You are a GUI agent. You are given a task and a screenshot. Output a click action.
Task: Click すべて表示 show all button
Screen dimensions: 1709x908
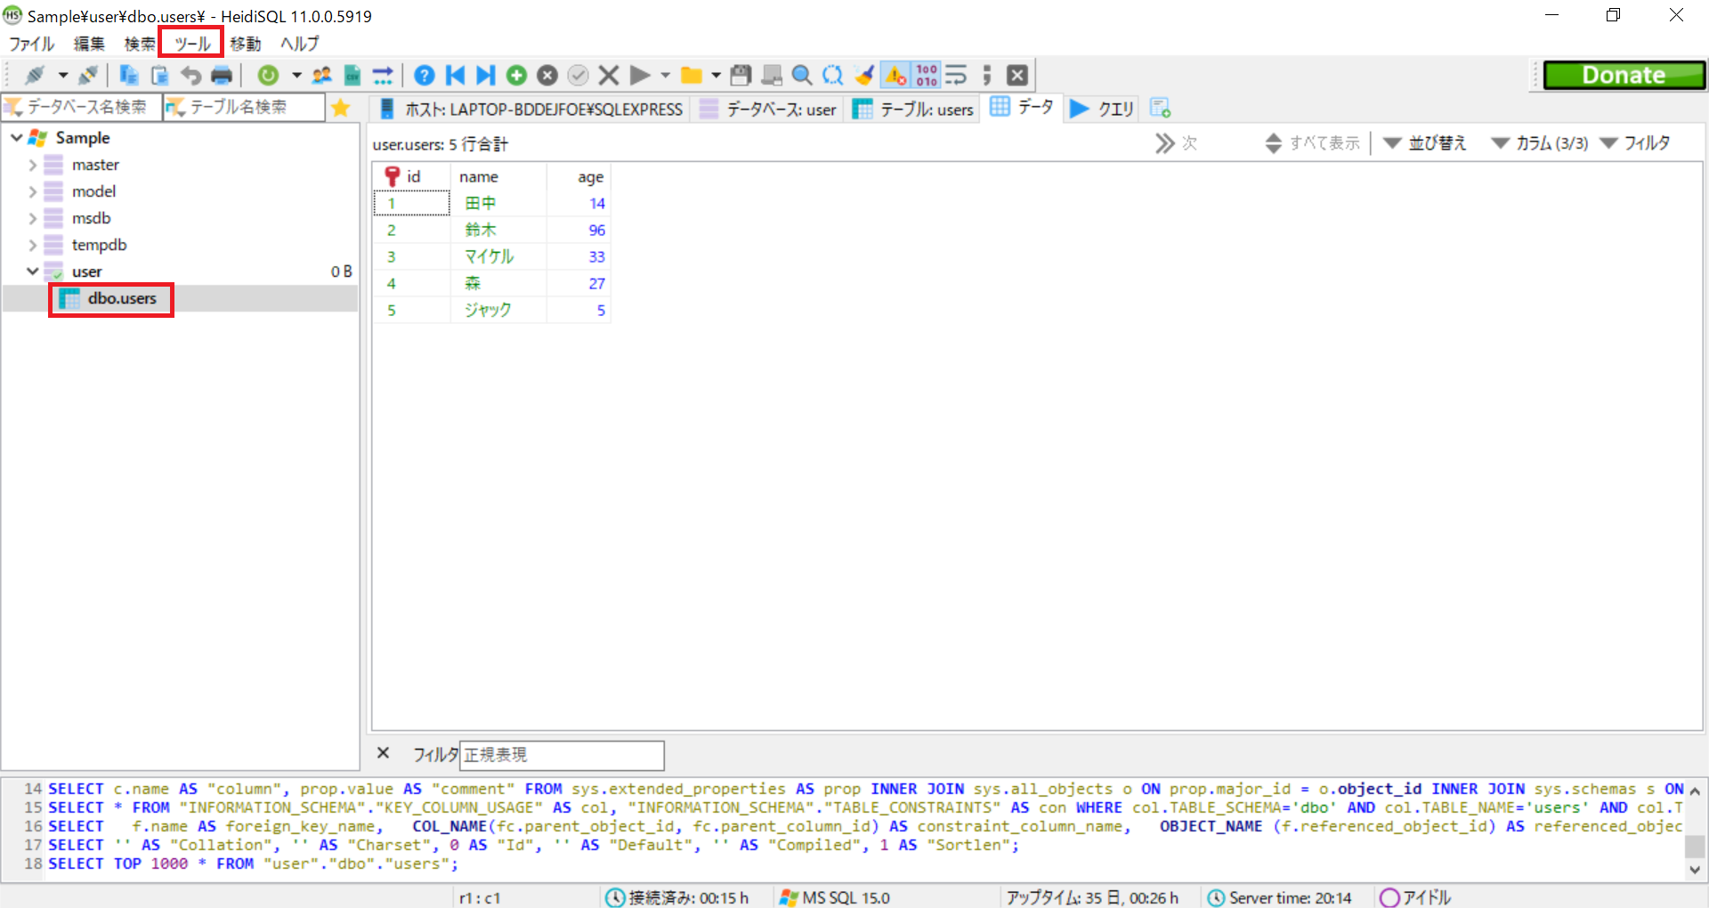point(1313,143)
